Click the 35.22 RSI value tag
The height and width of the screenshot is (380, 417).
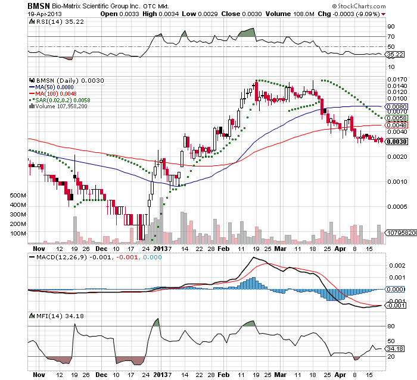395,55
